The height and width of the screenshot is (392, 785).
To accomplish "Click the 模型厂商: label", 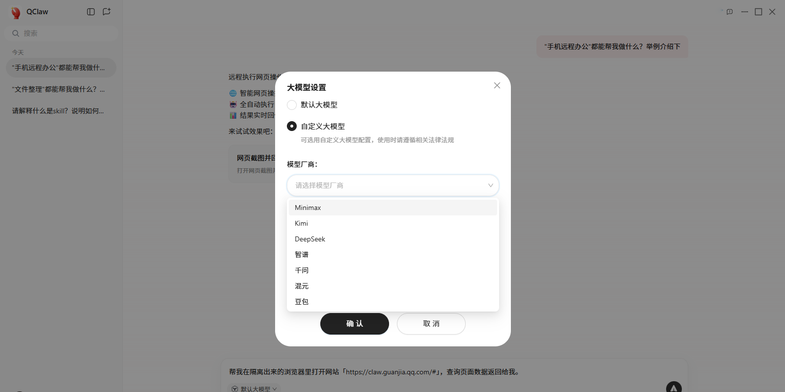I will (302, 164).
